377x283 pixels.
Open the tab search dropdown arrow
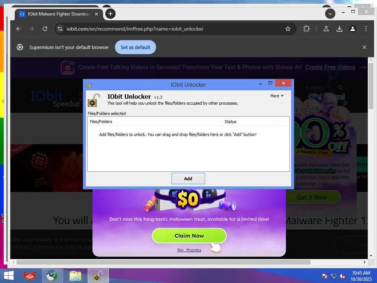pyautogui.click(x=330, y=14)
